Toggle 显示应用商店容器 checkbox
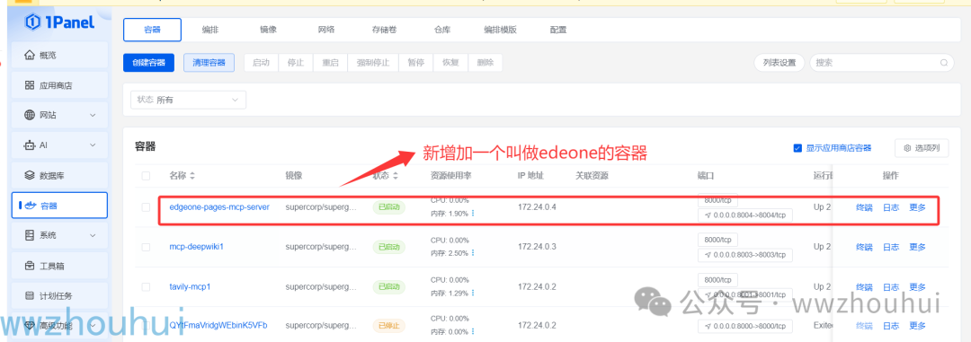Viewport: 971px width, 342px height. (x=797, y=148)
